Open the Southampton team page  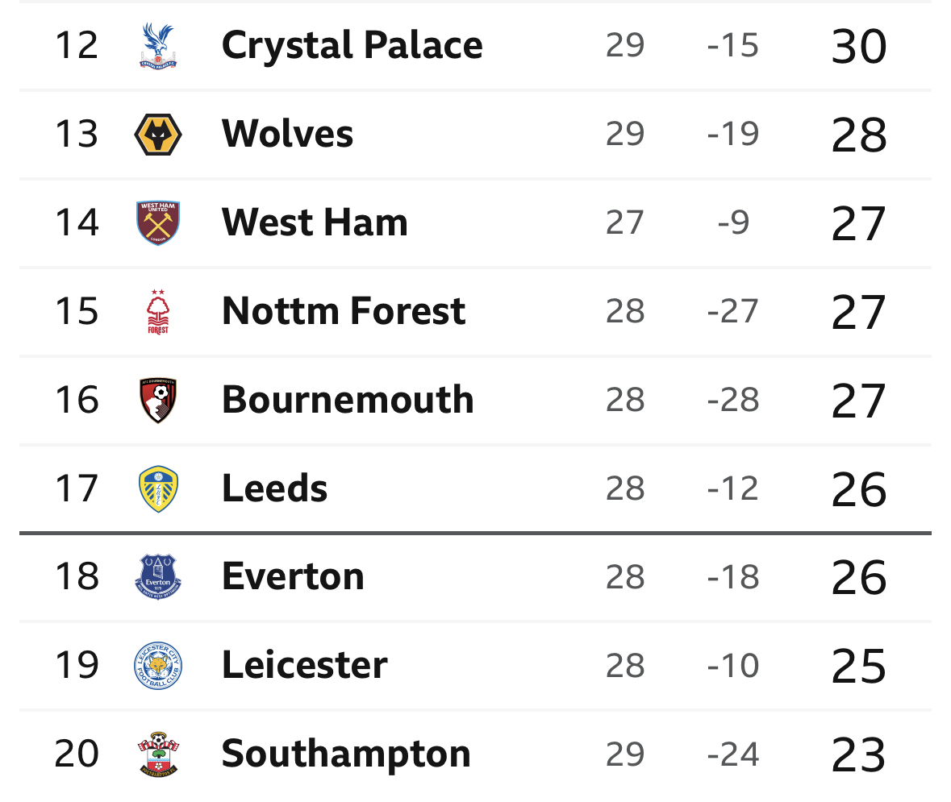pos(346,755)
